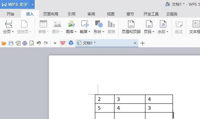Expand the 图库 dropdown arrow

tap(76, 32)
